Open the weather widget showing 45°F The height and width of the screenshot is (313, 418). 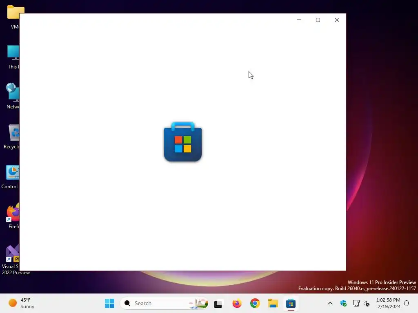[21, 303]
